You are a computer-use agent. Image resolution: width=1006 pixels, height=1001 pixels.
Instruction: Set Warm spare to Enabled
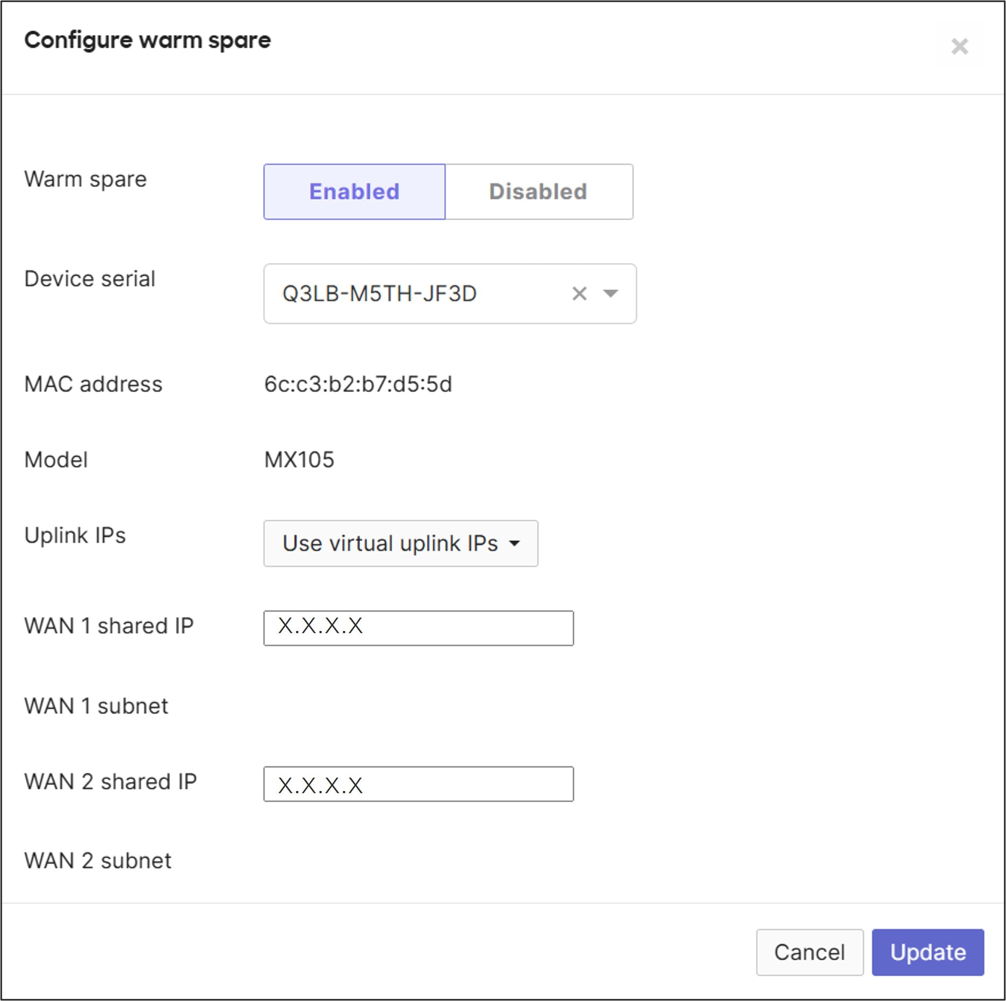coord(354,192)
